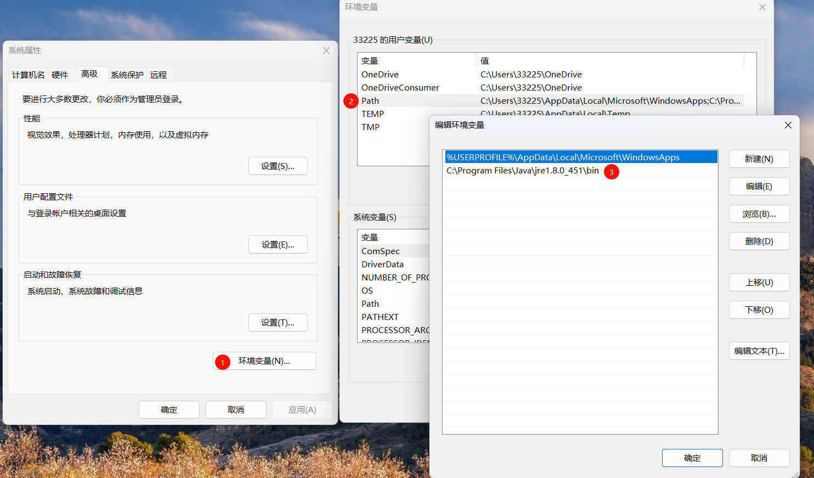This screenshot has height=478, width=814.
Task: Open performance settings with 设置(S)
Action: point(278,166)
